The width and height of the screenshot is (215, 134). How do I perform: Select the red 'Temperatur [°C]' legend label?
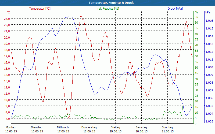(40, 9)
